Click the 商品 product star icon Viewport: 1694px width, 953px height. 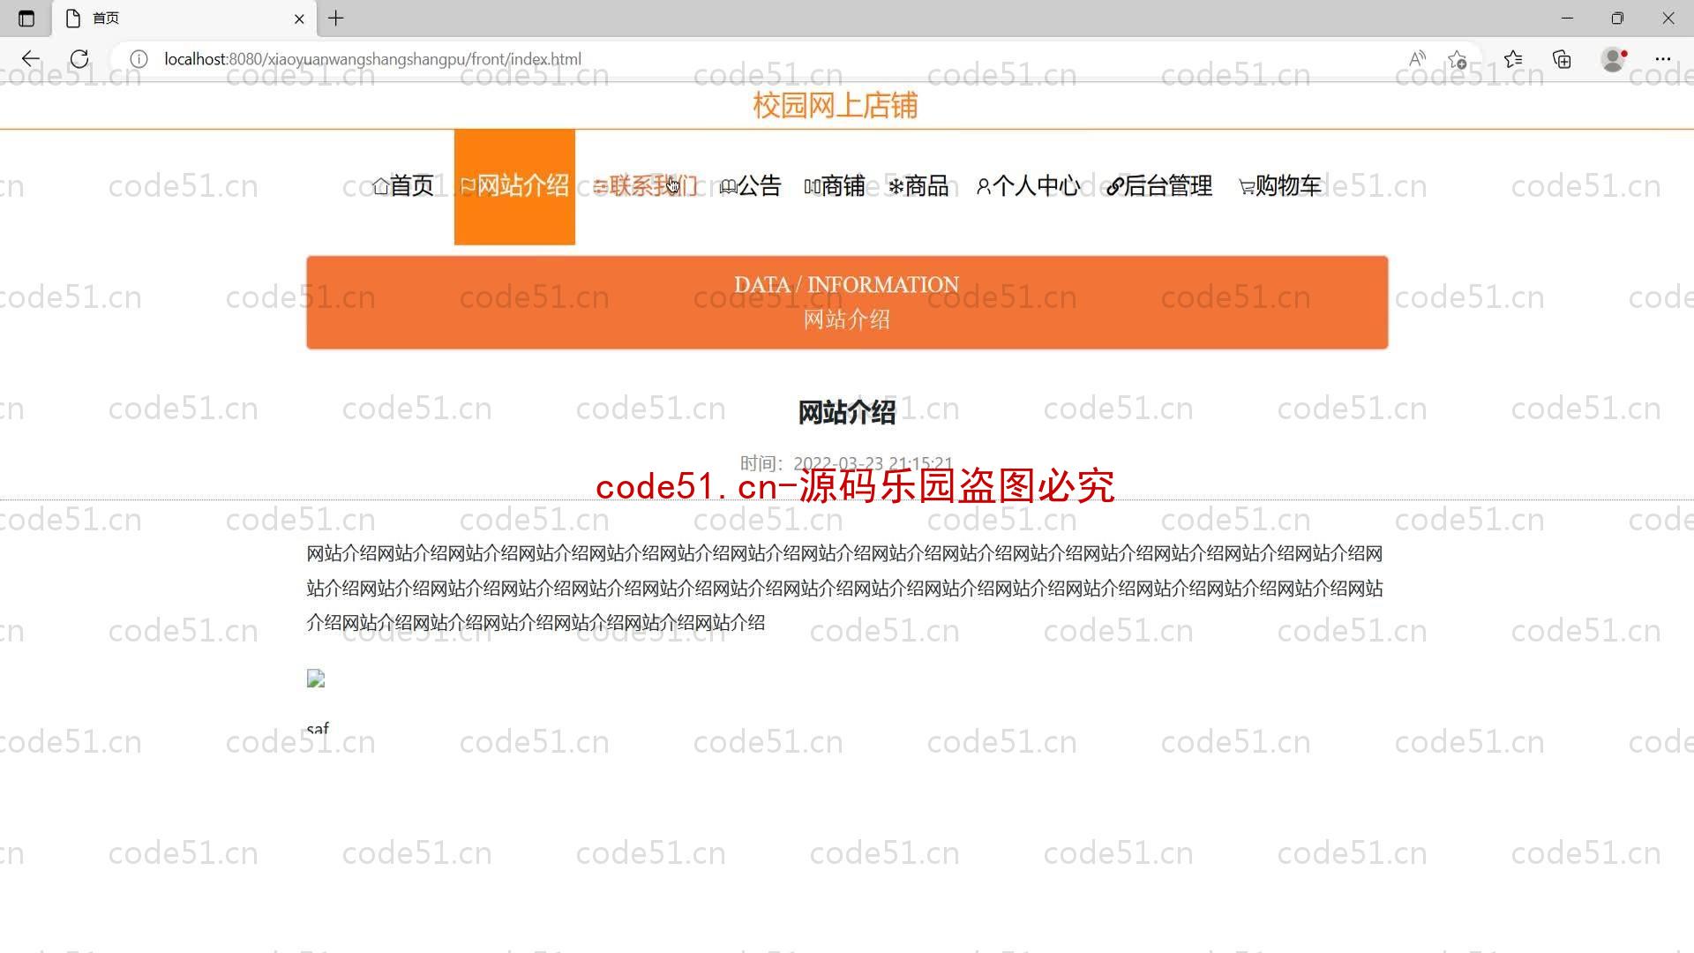(x=895, y=186)
